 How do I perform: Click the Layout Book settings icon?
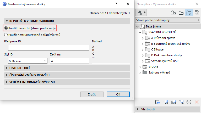(x=157, y=102)
